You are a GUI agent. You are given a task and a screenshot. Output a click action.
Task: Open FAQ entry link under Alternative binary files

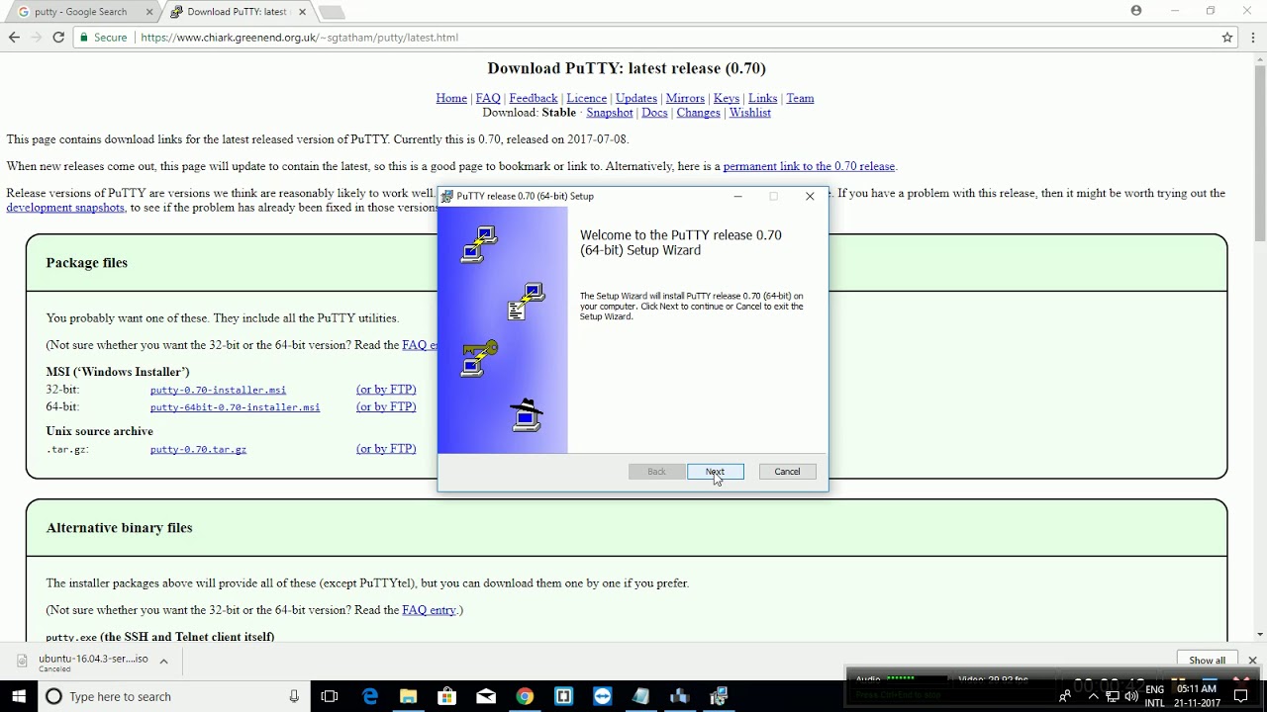click(429, 610)
